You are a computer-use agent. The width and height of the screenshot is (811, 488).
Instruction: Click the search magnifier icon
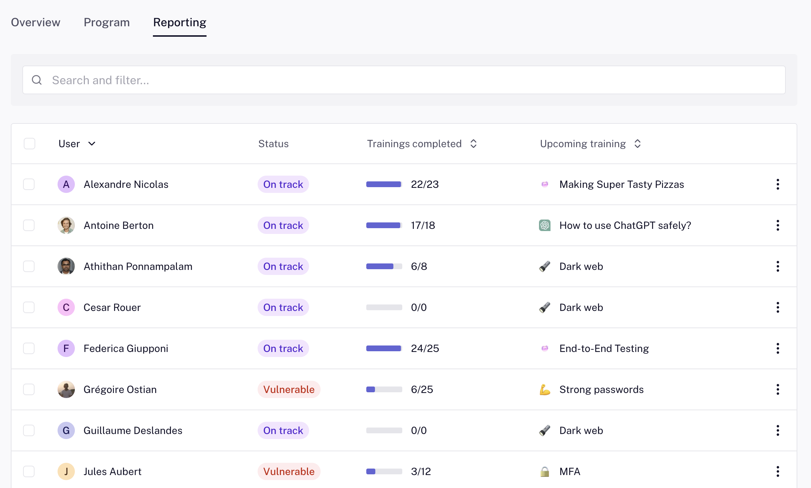click(x=37, y=80)
